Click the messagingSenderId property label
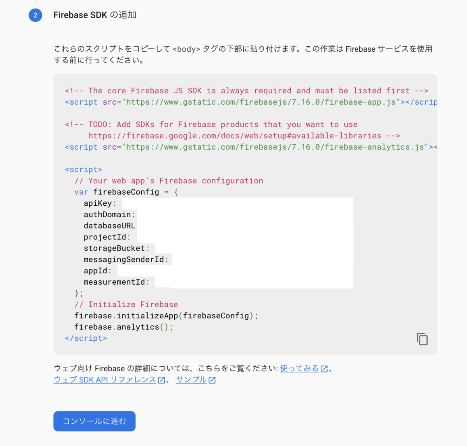467x446 pixels. point(126,260)
